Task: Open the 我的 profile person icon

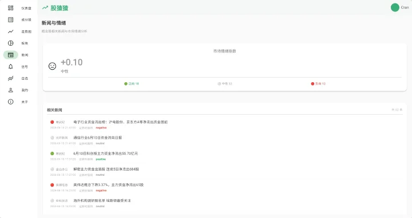Action: tap(10, 90)
